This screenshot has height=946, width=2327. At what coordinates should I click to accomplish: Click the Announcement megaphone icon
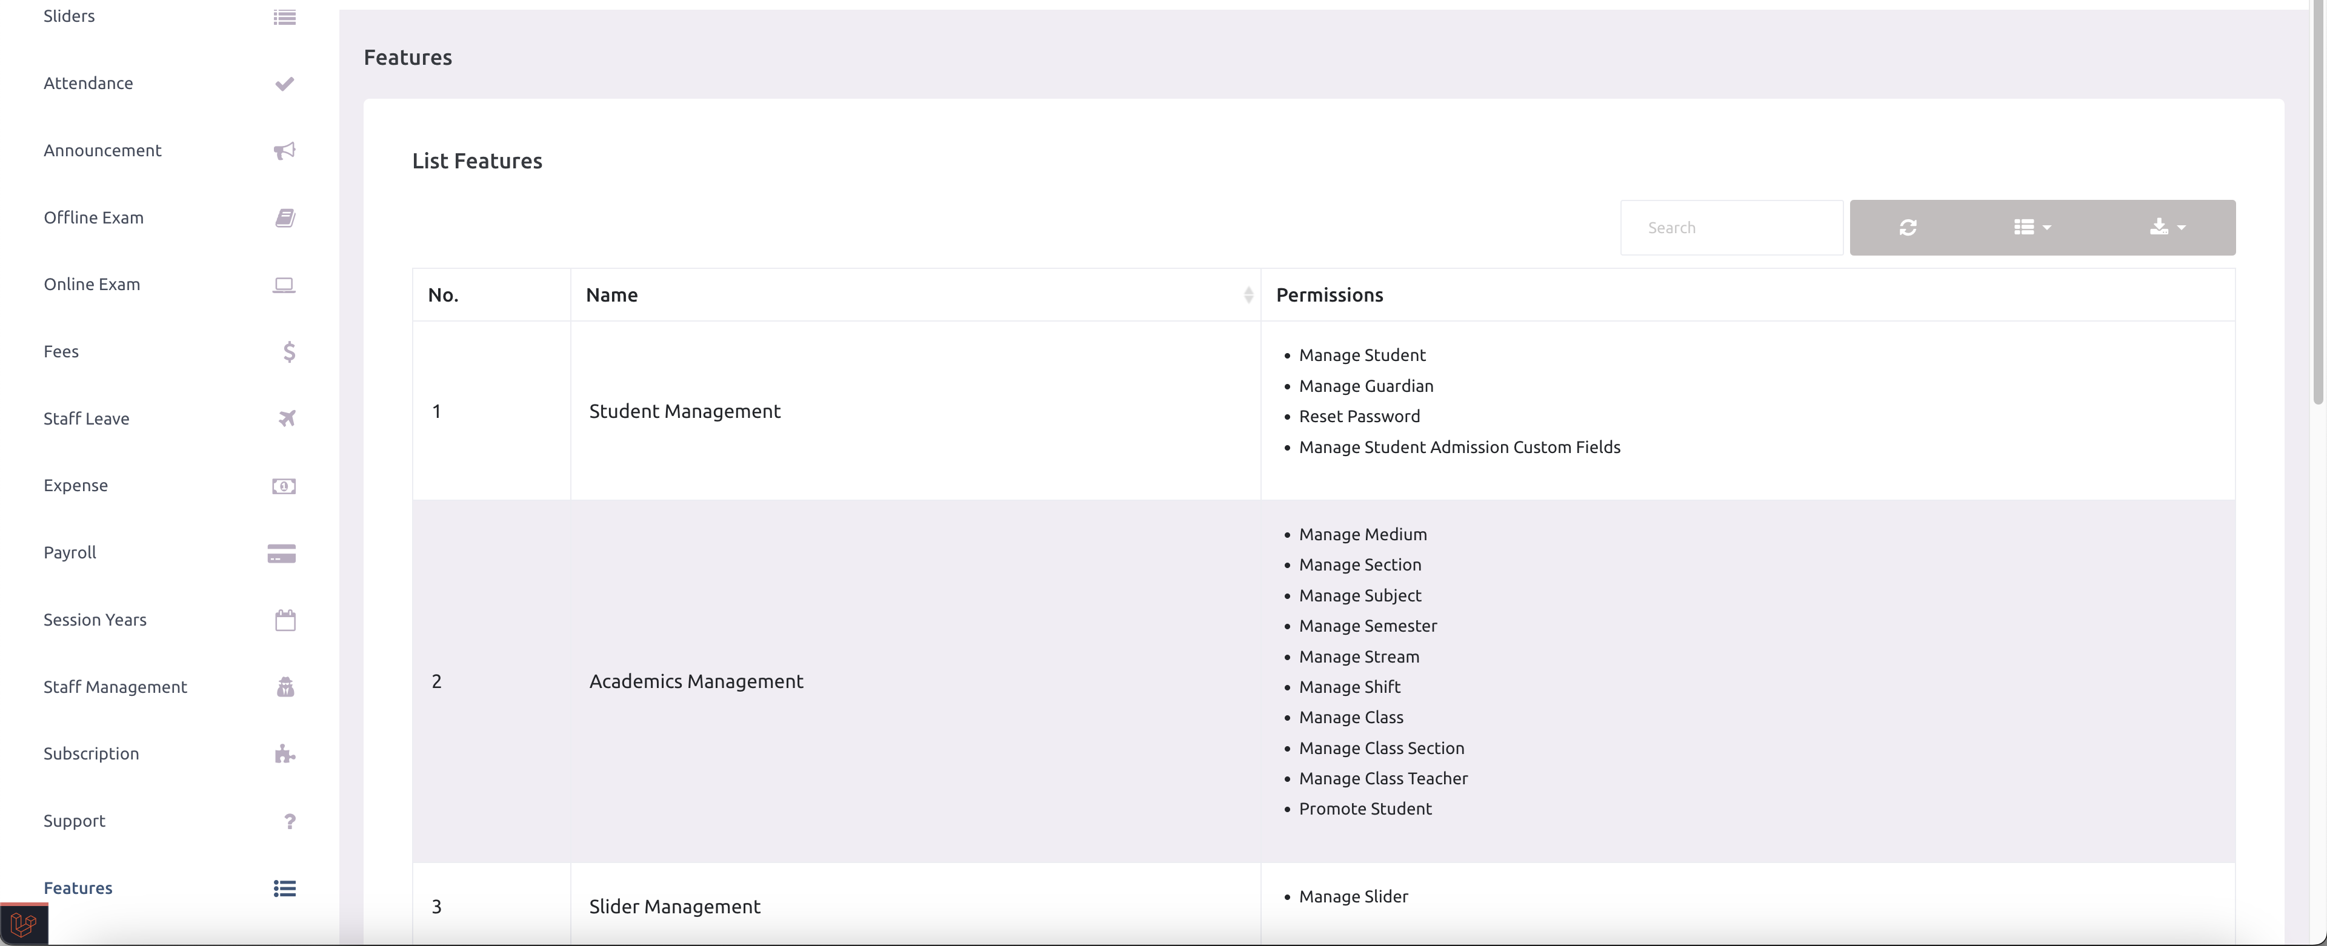point(285,150)
